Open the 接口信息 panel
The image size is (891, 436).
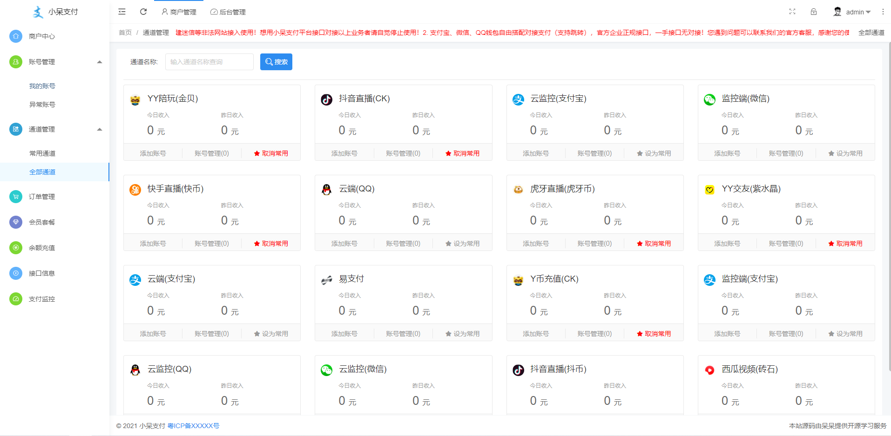(41, 273)
